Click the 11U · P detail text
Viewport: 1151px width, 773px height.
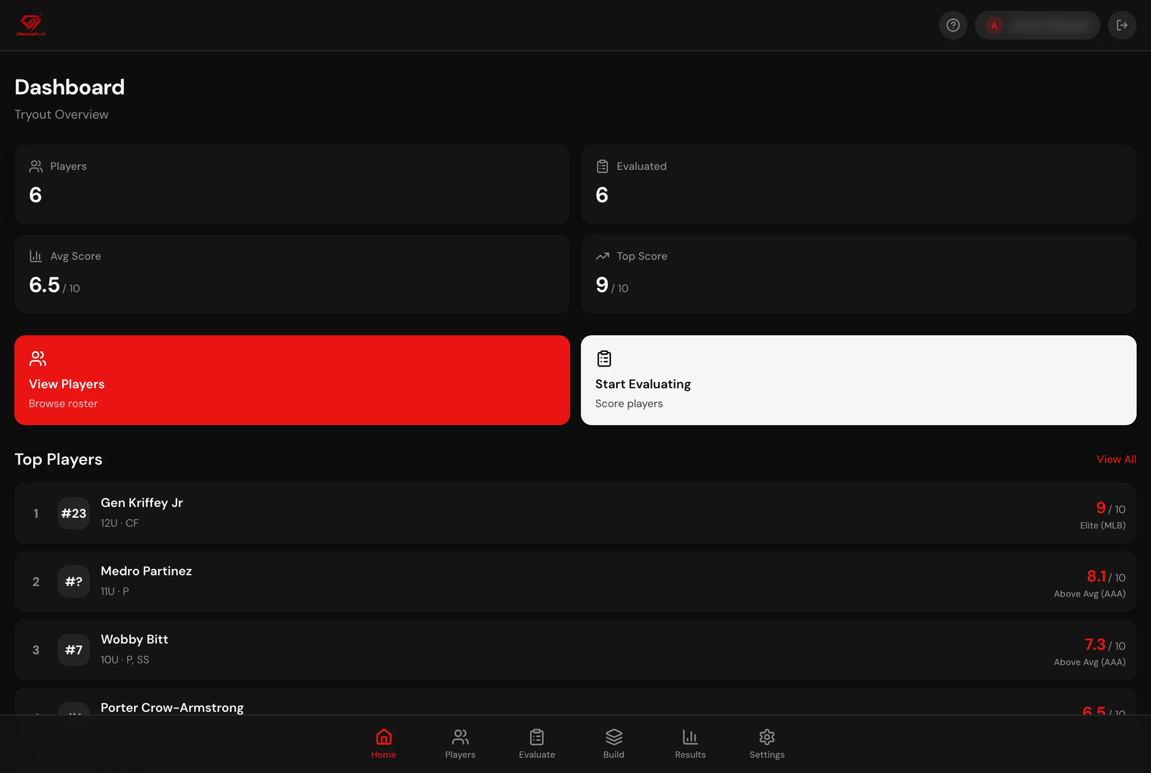(115, 591)
